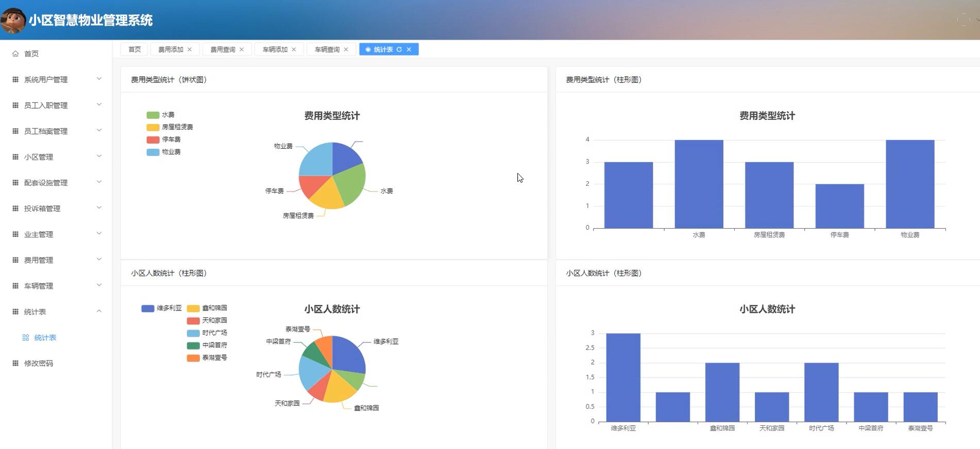Image resolution: width=980 pixels, height=449 pixels.
Task: Close the active 统计表 tab
Action: coord(409,49)
